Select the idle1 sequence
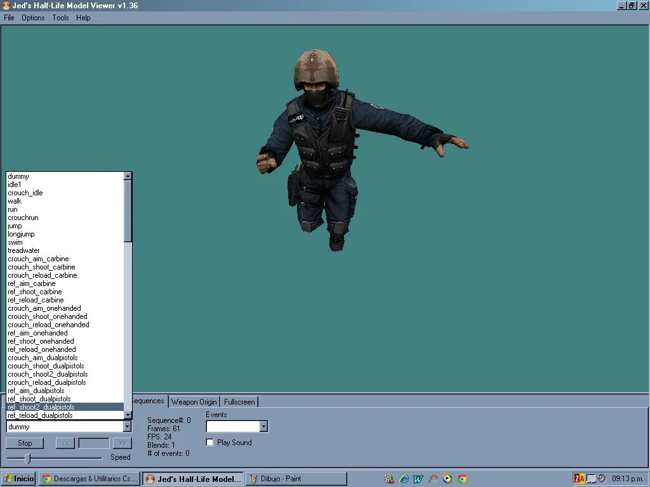 [x=65, y=185]
